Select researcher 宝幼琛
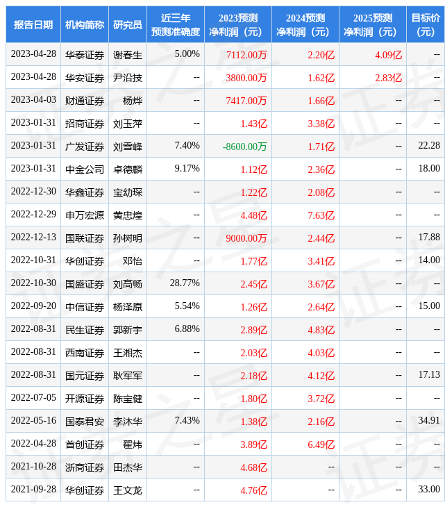Image resolution: width=445 pixels, height=507 pixels. tap(128, 192)
